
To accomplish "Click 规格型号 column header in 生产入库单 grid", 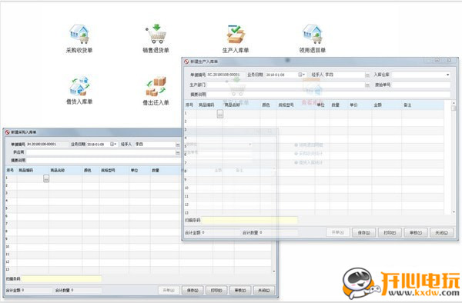I will point(286,105).
